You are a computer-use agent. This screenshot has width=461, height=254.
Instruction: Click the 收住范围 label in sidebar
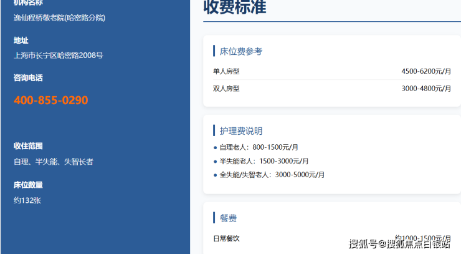28,146
